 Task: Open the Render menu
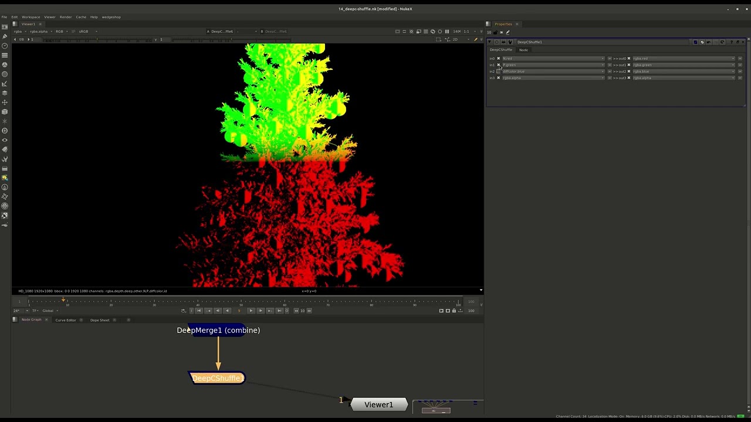pos(66,17)
